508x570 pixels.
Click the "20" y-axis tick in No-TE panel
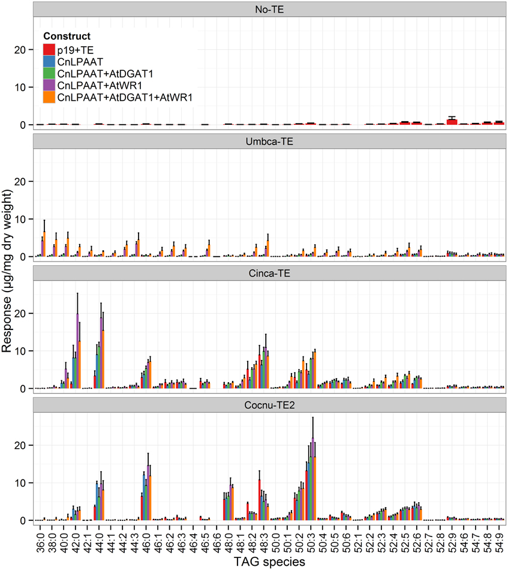tap(20, 50)
